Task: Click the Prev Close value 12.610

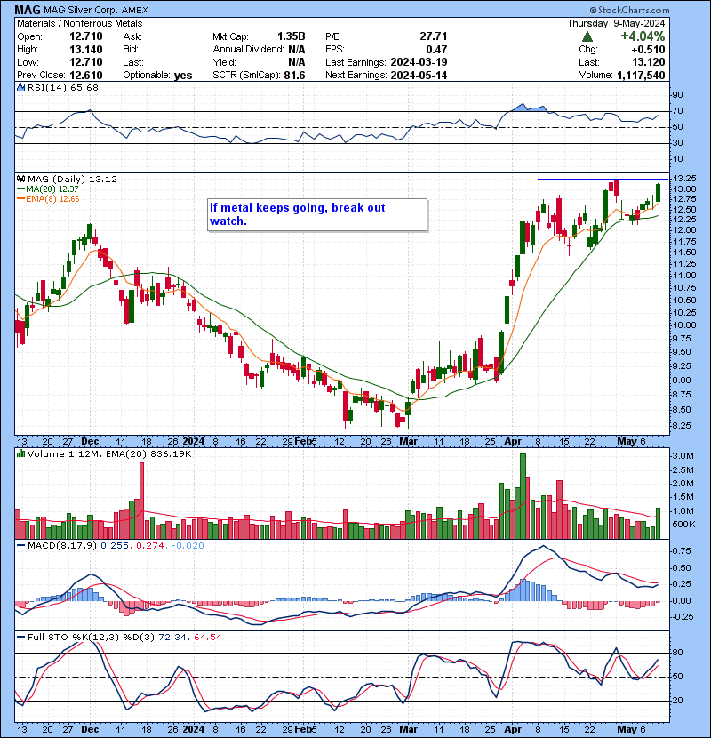Action: (85, 75)
